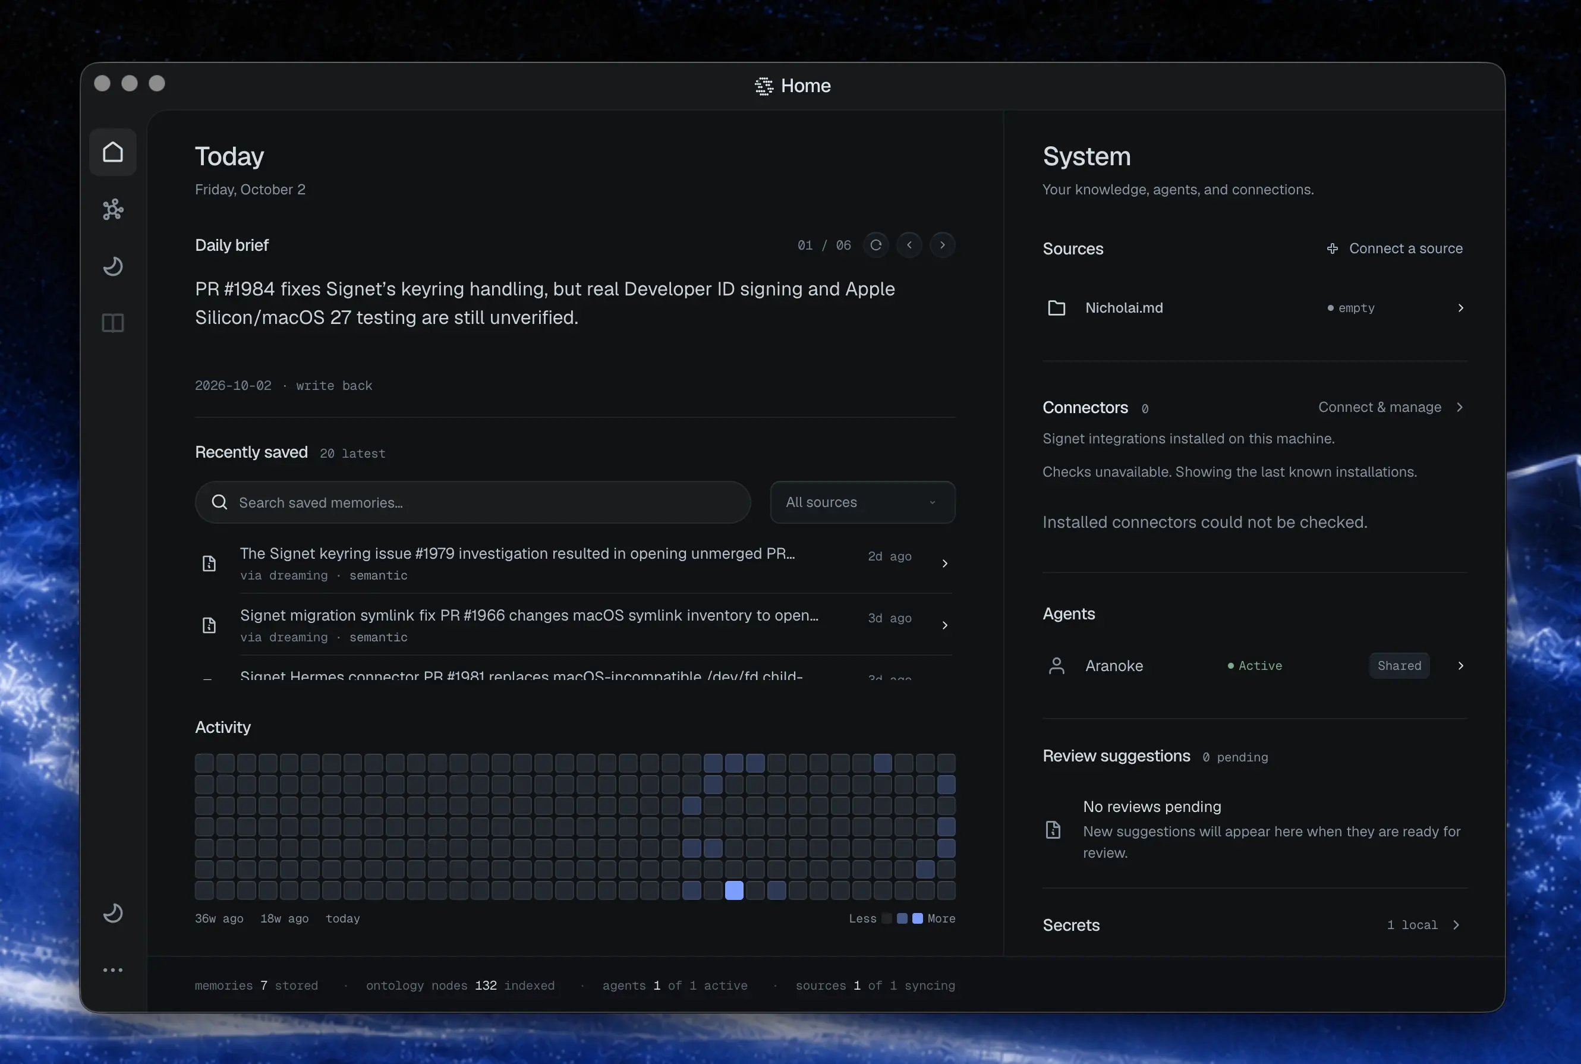Open the upper moon dreaming sidebar icon
The height and width of the screenshot is (1064, 1581).
113,266
